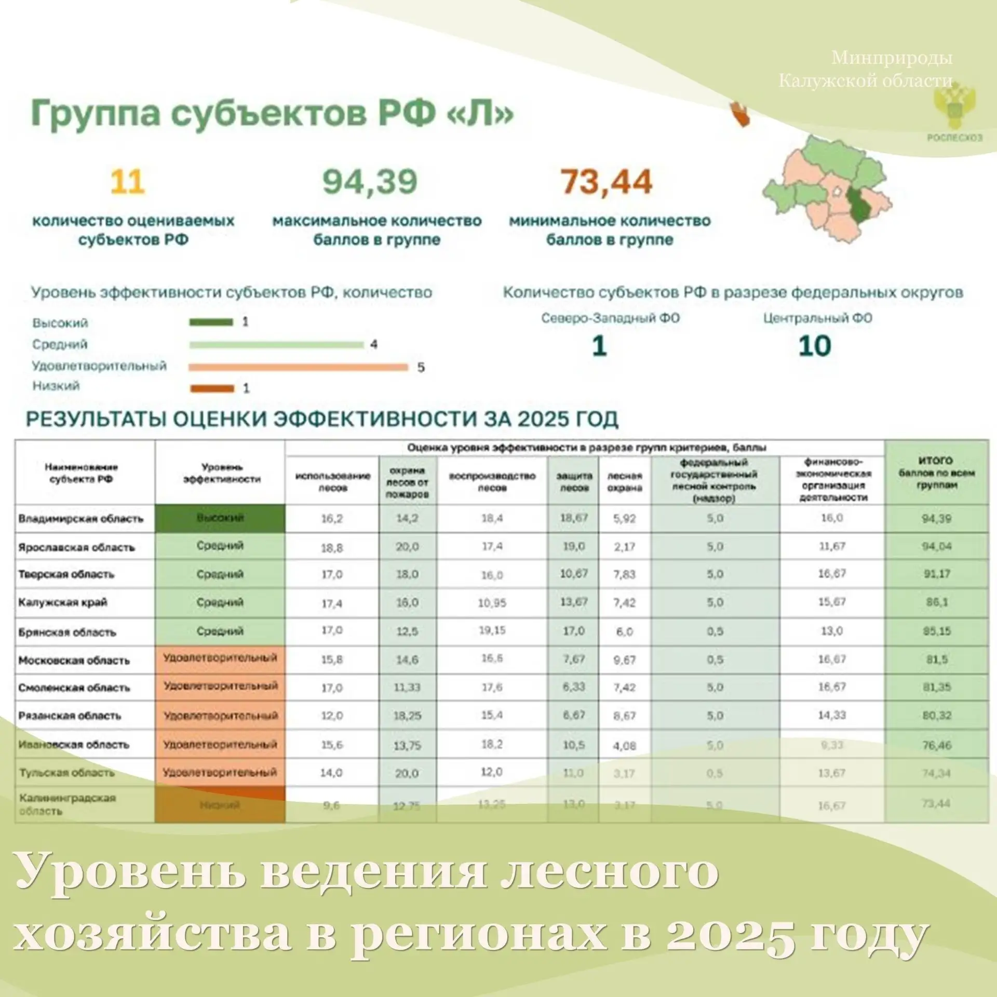
Task: Click the 85,15 total for Брянская область
Action: [x=936, y=631]
